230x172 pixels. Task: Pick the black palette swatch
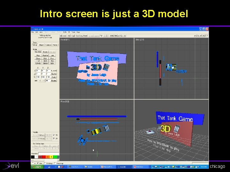(x=33, y=157)
